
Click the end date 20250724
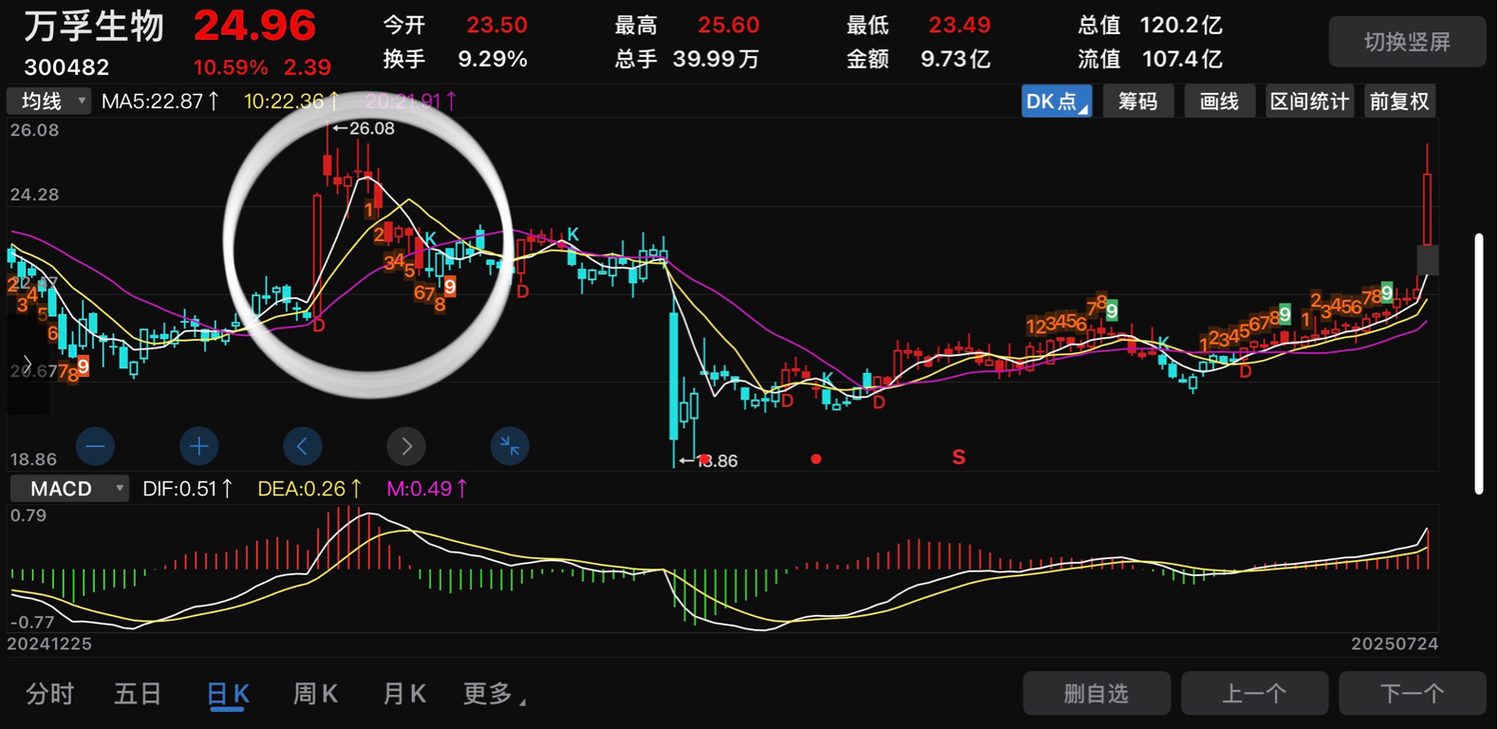pos(1395,644)
